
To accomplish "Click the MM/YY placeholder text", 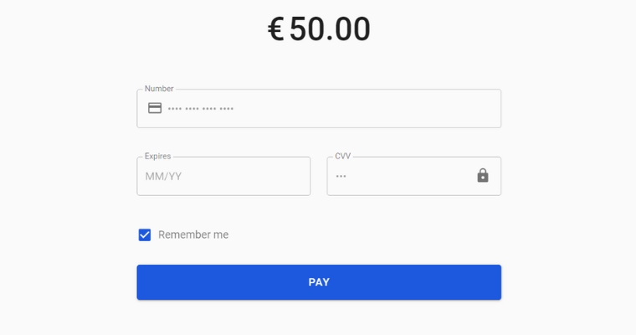I will click(x=163, y=176).
